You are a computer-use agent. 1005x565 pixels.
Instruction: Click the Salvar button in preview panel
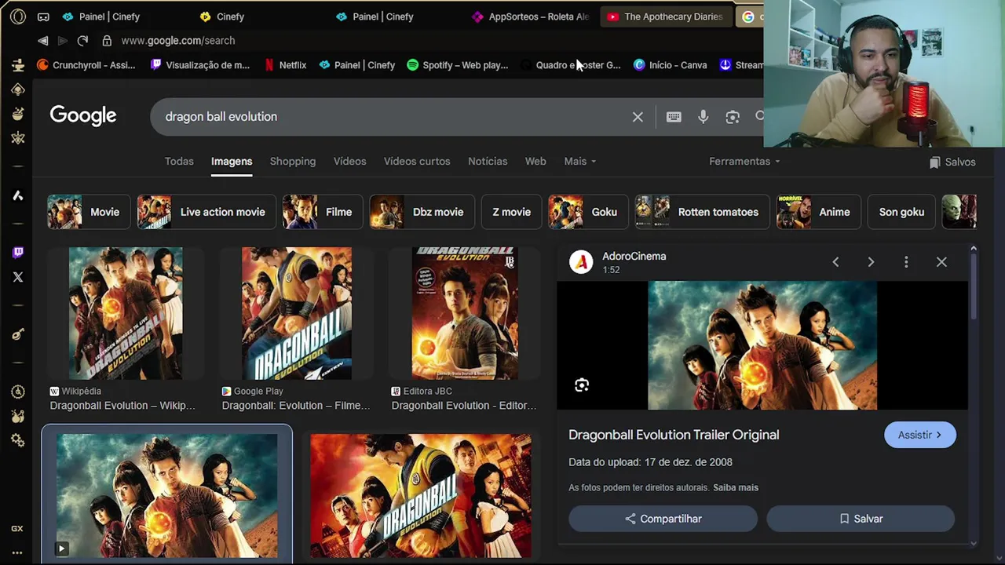pos(861,519)
